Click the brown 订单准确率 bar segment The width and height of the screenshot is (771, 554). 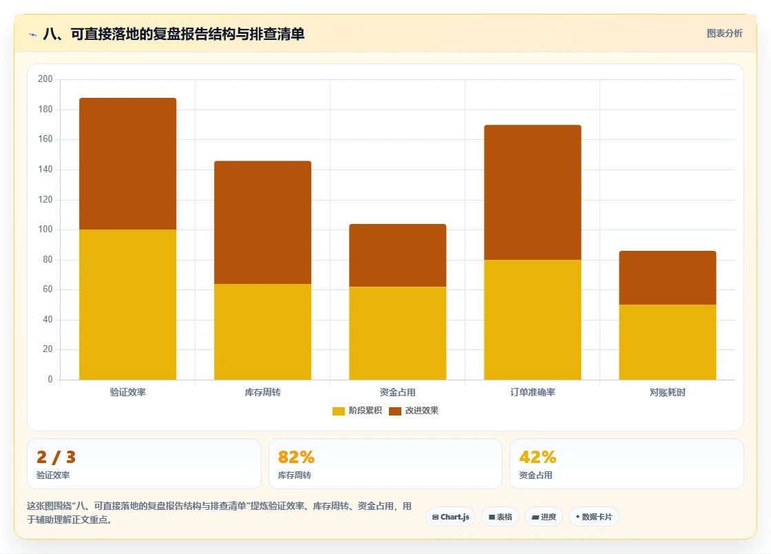(533, 192)
